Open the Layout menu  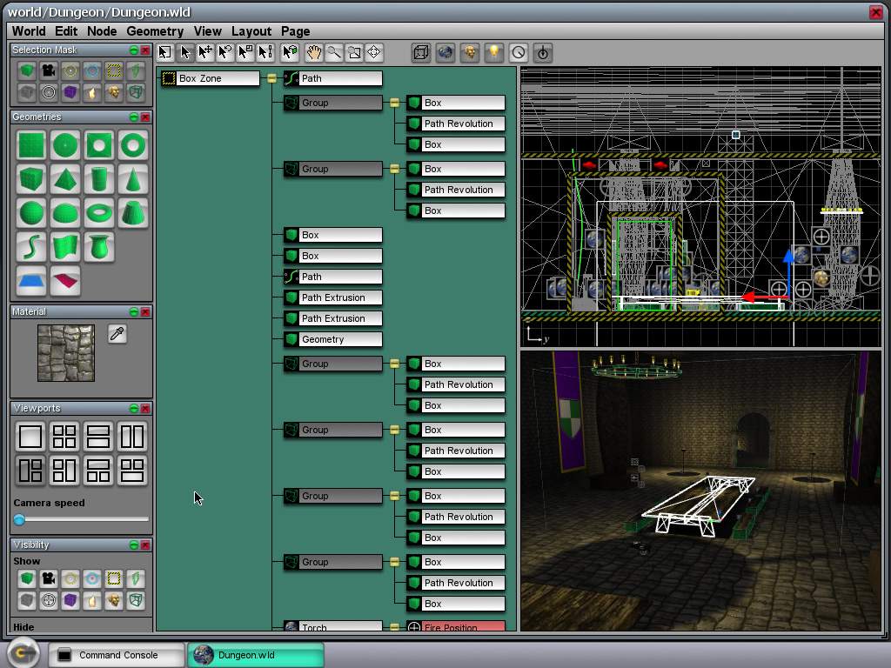251,31
